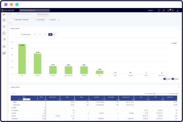Switch to the table view button
183x122 pixels.
point(54,34)
